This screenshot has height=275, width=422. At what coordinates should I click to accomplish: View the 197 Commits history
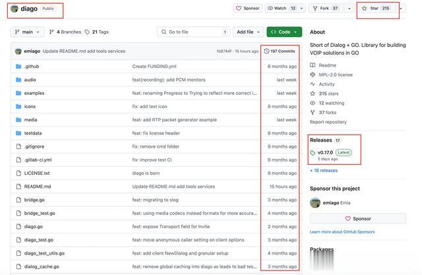click(280, 51)
